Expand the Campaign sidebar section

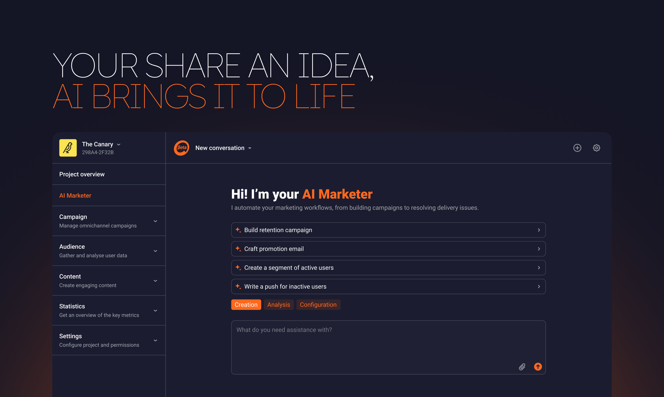point(155,221)
